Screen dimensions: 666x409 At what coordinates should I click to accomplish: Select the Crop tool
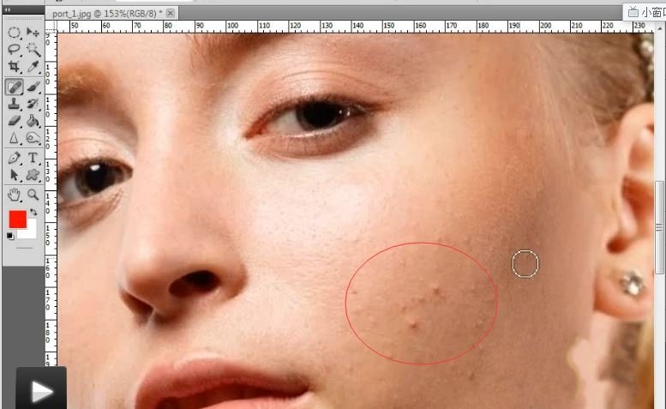coord(15,67)
